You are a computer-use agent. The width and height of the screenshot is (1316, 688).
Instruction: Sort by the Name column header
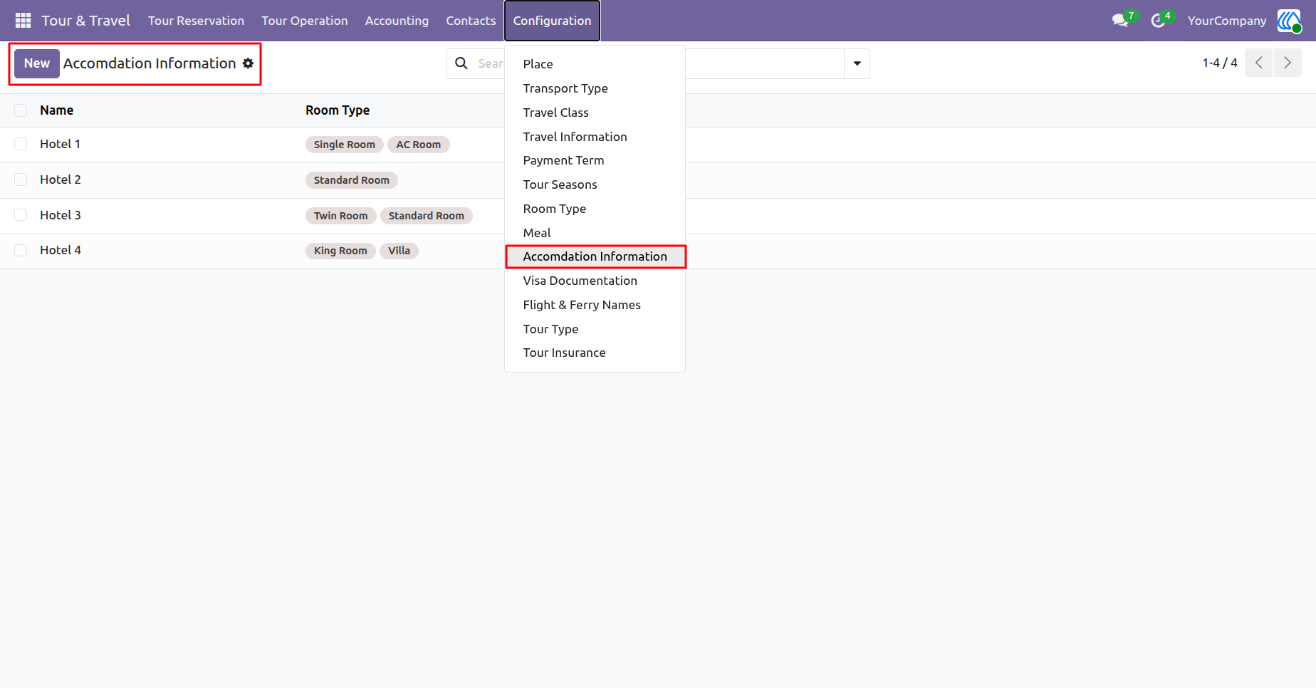click(57, 110)
